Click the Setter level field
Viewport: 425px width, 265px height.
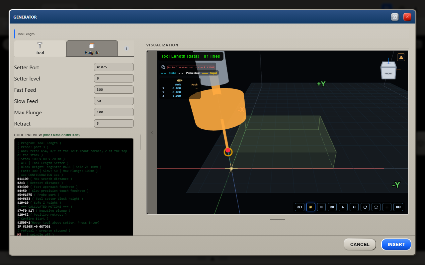pyautogui.click(x=114, y=79)
